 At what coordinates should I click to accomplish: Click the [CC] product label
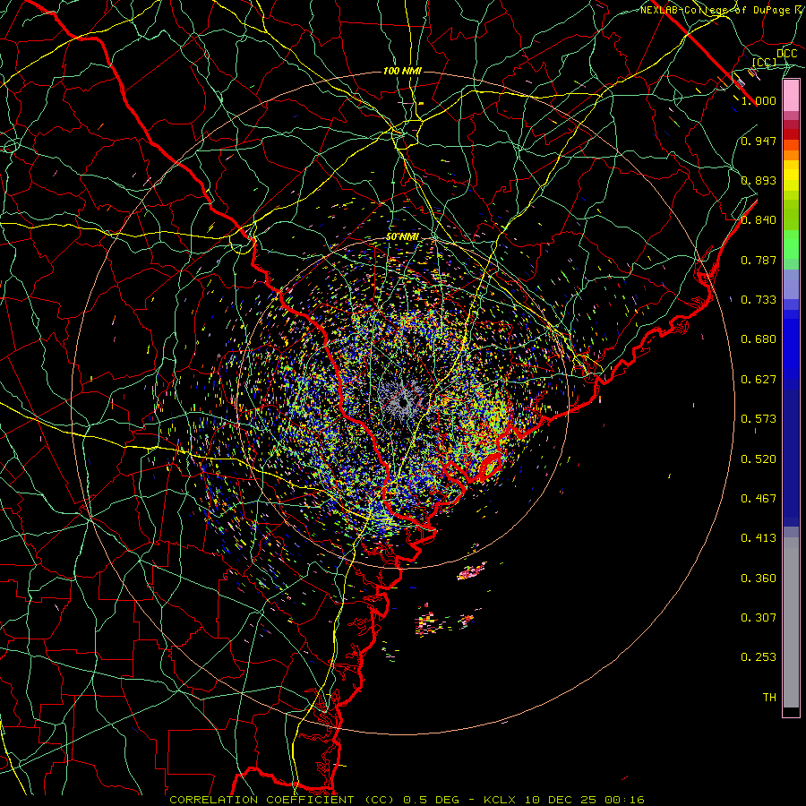[x=764, y=62]
